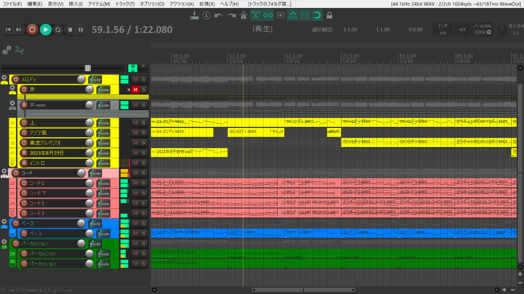Screen dimensions: 524x294
Task: Open project settings info icon
Action: tap(206, 15)
